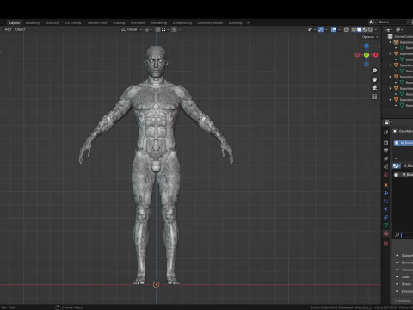Open the snapping options dropdown

point(164,29)
